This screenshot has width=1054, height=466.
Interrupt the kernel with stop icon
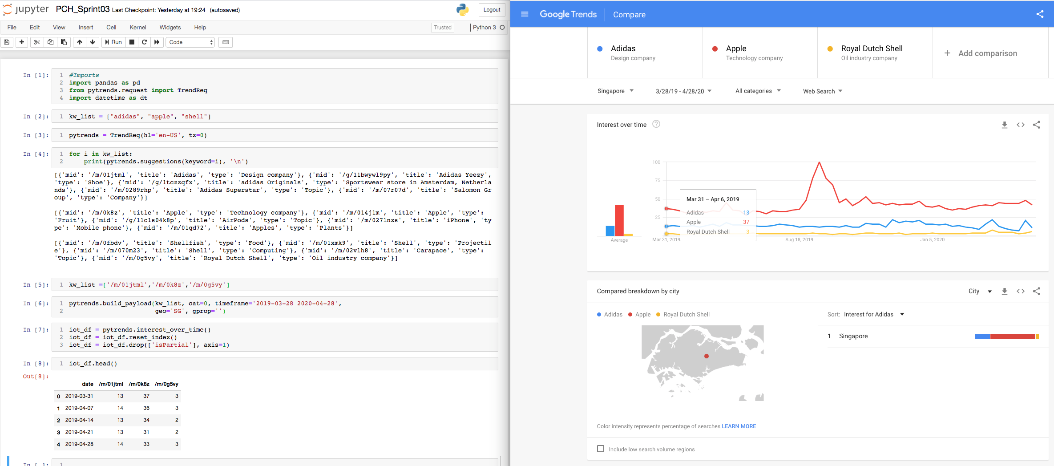point(132,42)
